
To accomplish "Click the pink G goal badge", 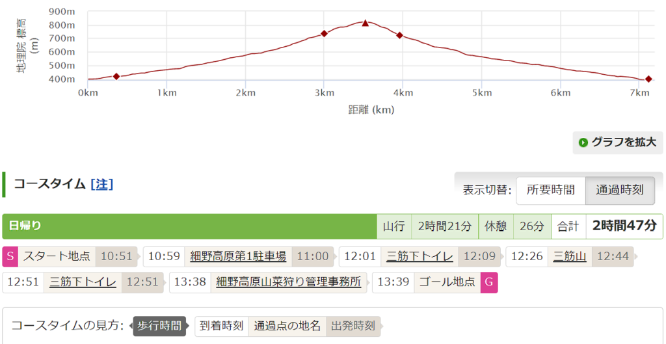I will pos(489,282).
